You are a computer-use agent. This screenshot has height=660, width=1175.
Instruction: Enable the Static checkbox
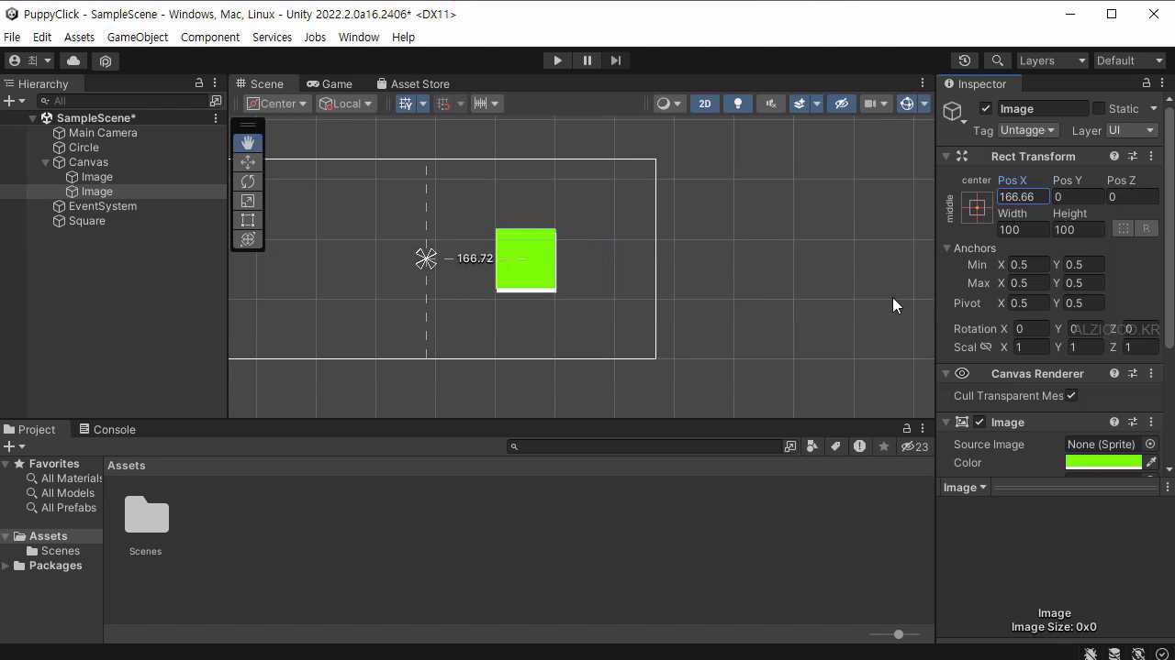coord(1099,108)
